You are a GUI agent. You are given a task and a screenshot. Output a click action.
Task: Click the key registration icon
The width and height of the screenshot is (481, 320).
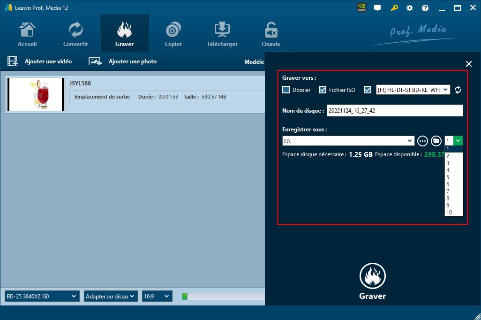click(394, 8)
